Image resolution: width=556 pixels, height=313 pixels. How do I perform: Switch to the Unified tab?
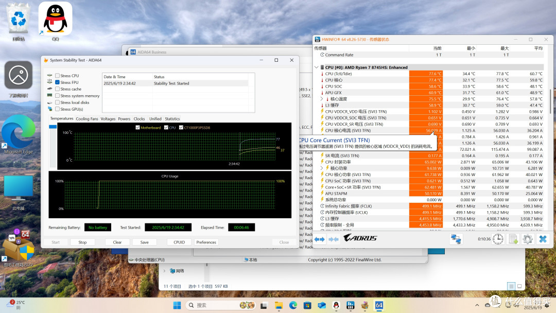coord(155,119)
